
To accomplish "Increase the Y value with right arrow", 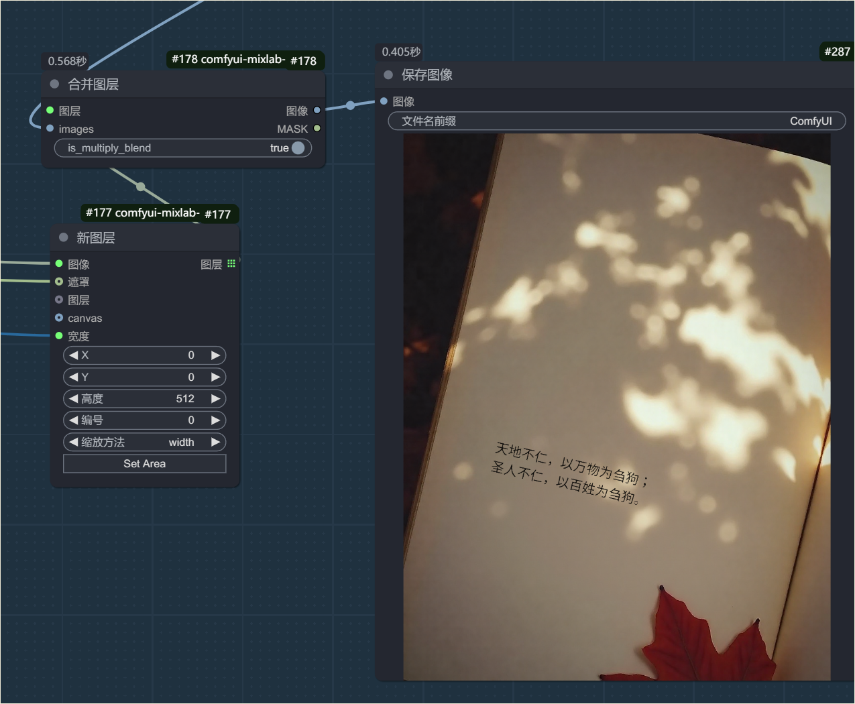I will (215, 377).
